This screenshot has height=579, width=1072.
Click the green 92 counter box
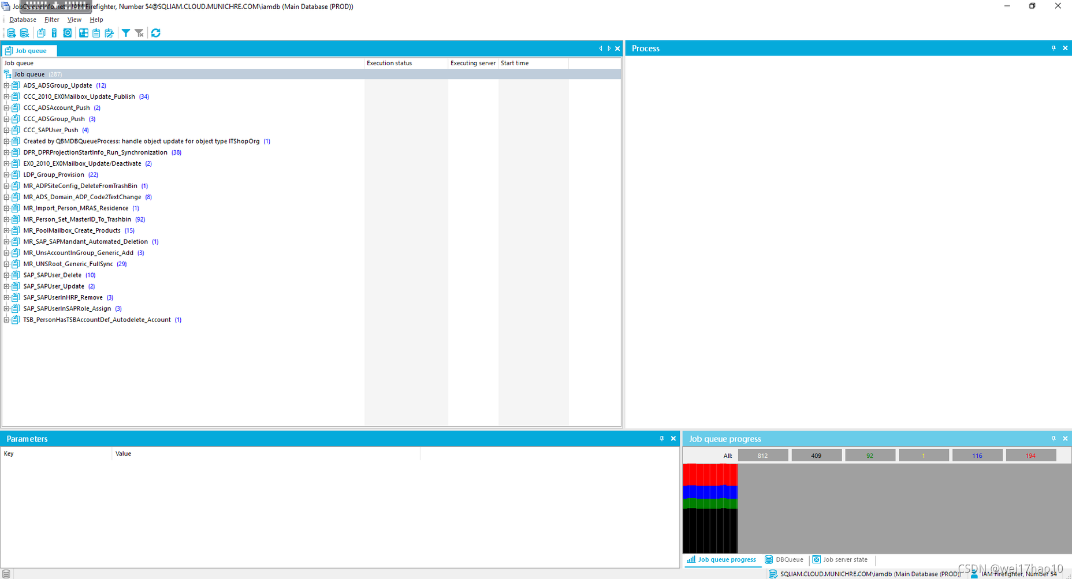(870, 455)
